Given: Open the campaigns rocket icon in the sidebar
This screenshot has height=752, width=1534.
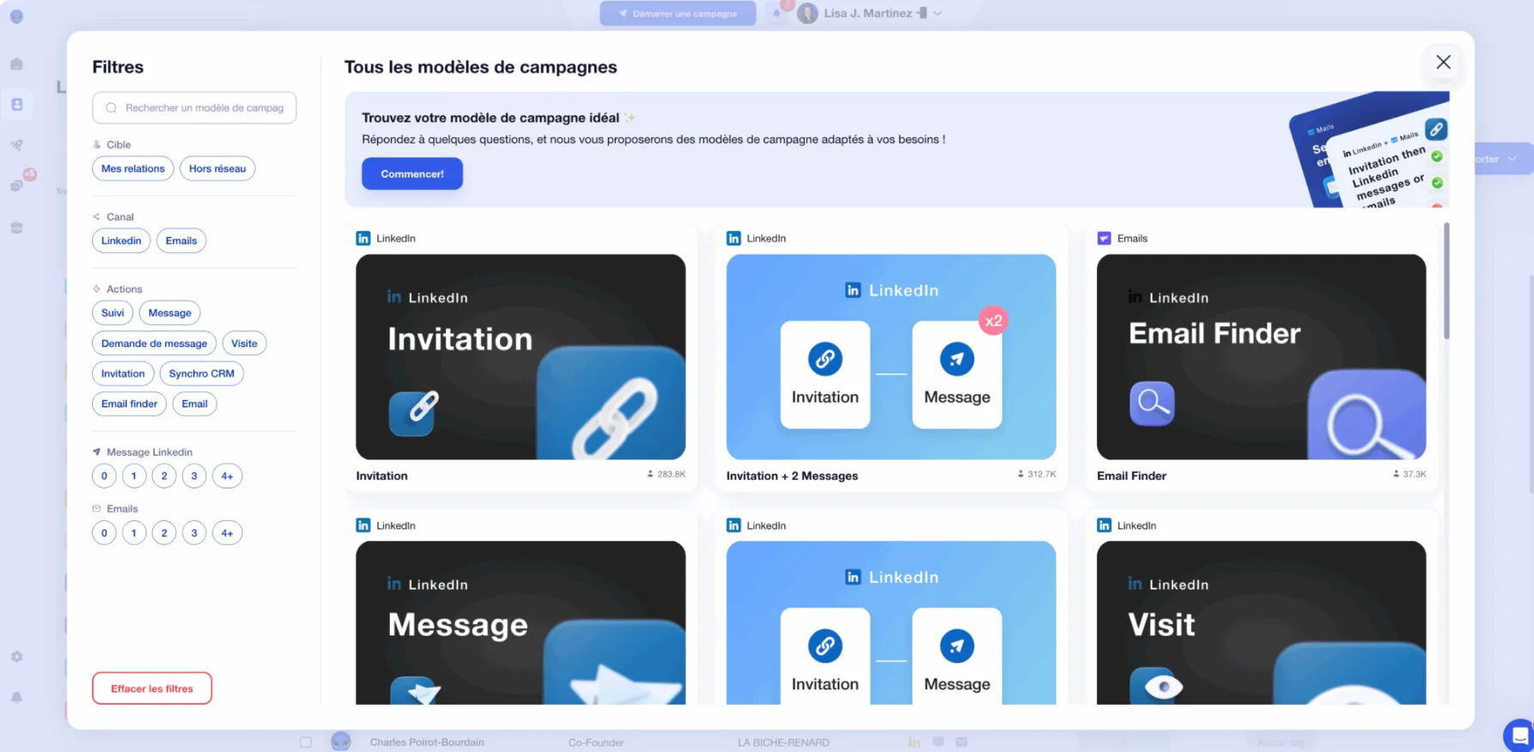Looking at the screenshot, I should (x=16, y=145).
